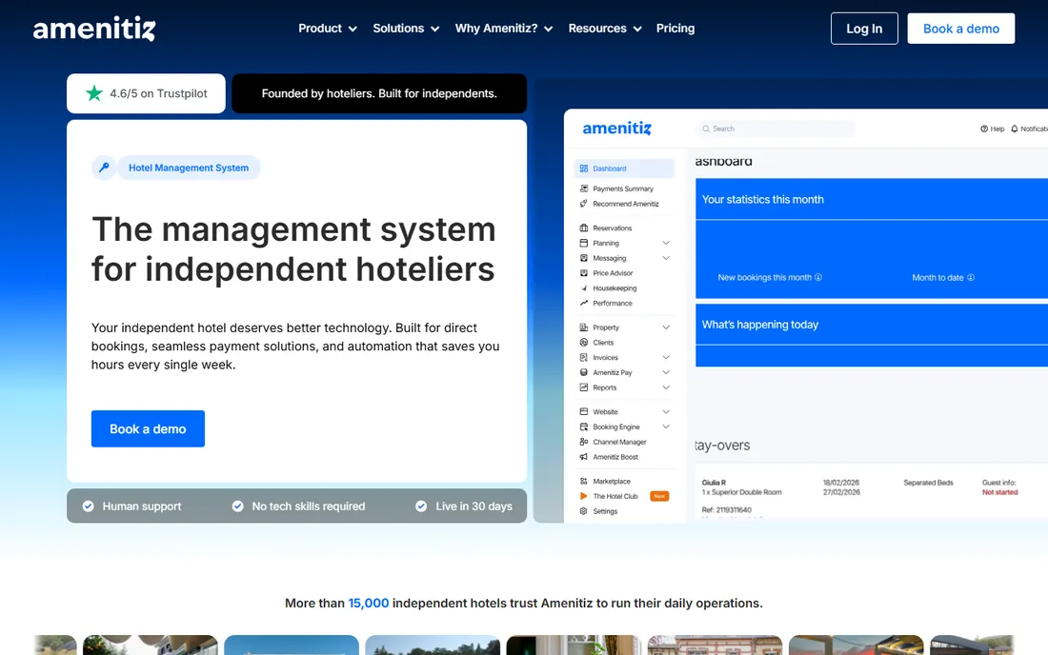Expand the Invoices chevron in sidebar
The image size is (1048, 655).
pyautogui.click(x=666, y=357)
